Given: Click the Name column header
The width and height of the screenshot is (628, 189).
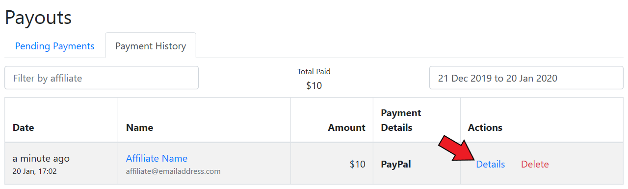Looking at the screenshot, I should click(x=139, y=127).
